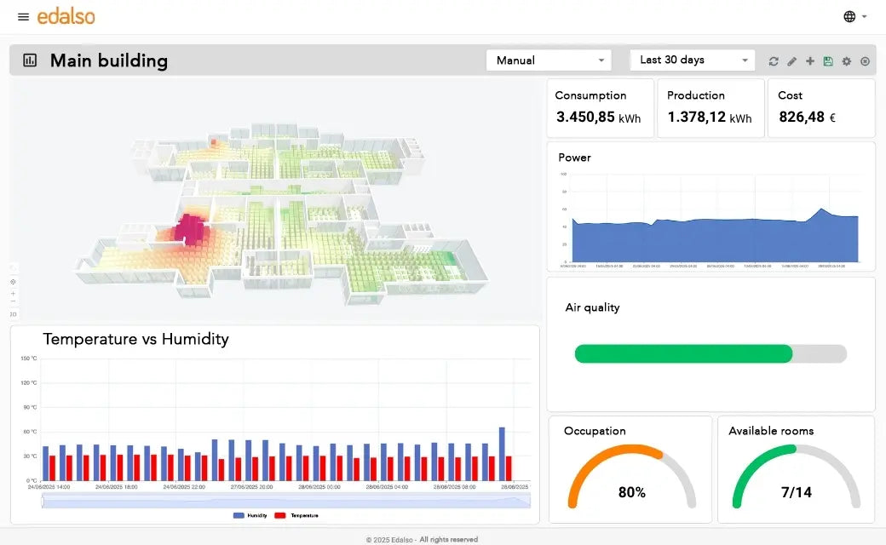Image resolution: width=886 pixels, height=545 pixels.
Task: Zoom out of the floor plan with minus control
Action: [x=13, y=301]
